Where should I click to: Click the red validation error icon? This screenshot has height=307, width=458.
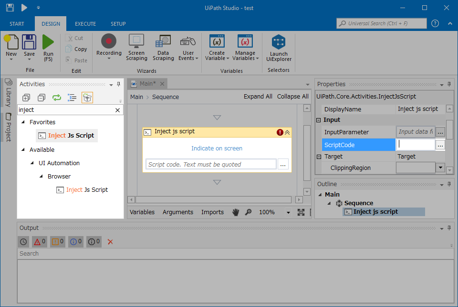[280, 132]
